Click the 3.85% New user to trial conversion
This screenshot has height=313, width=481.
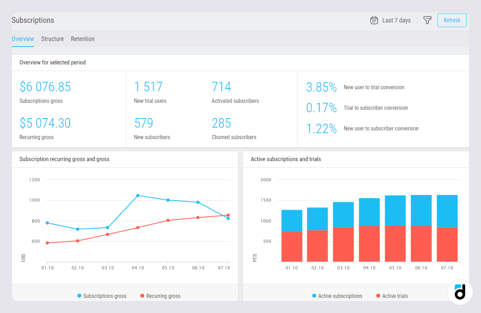(321, 87)
